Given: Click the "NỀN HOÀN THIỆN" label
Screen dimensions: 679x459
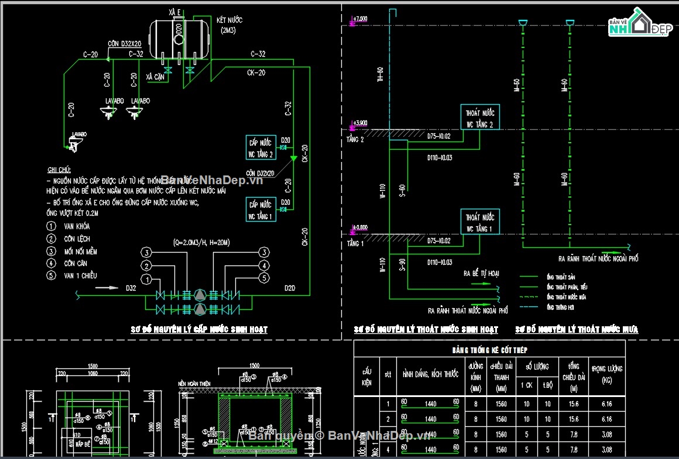Looking at the screenshot, I should point(194,384).
